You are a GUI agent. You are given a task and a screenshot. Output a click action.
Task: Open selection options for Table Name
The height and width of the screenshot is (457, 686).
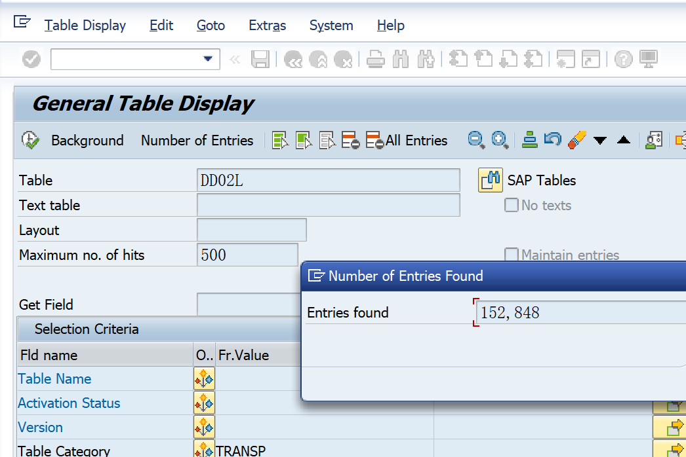click(x=204, y=379)
